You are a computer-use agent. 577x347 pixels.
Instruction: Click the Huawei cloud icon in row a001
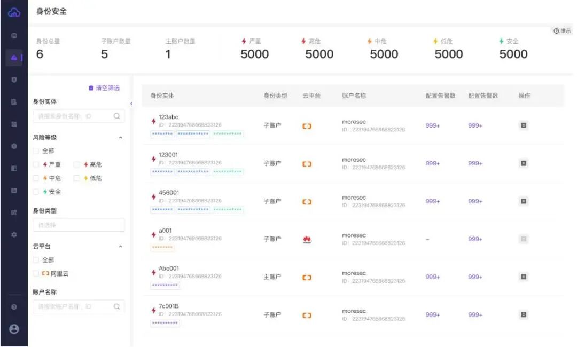(307, 240)
